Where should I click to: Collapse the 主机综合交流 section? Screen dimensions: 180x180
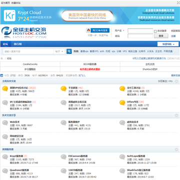[176, 81]
